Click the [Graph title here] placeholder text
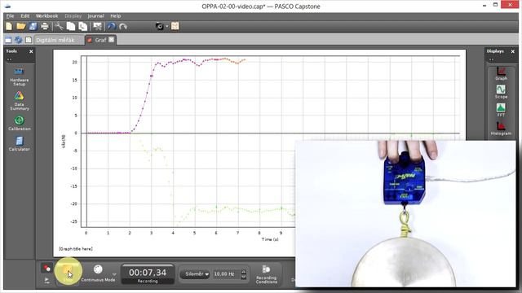The width and height of the screenshot is (522, 293). pos(76,249)
